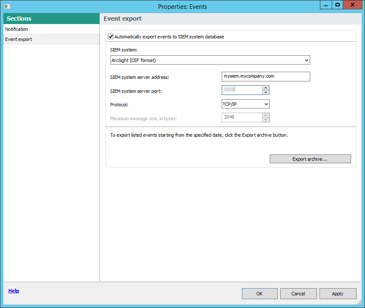Click the Export archive button

(310, 159)
